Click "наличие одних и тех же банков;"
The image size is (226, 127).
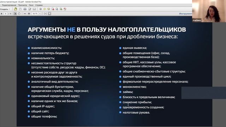coord(54,101)
